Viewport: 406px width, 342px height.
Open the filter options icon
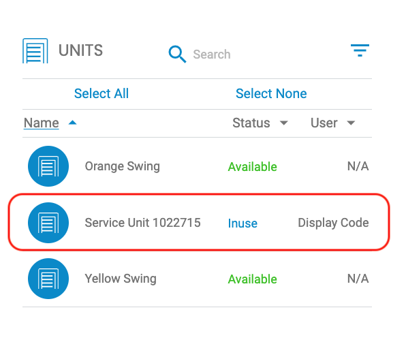(x=360, y=50)
